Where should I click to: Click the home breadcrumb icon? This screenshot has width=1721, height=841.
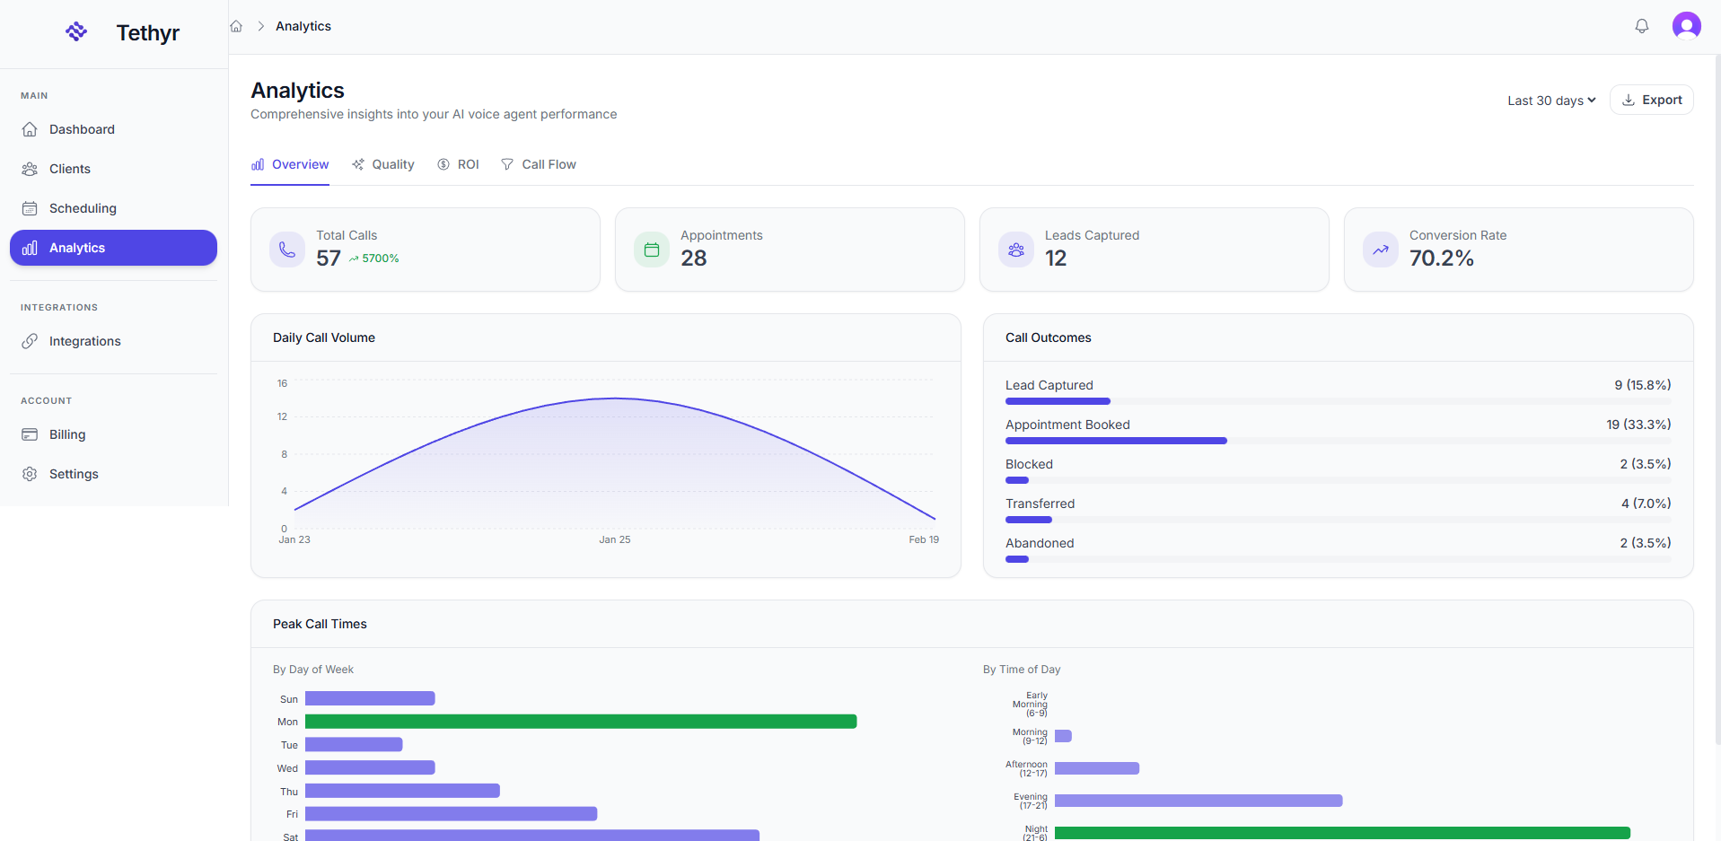coord(236,26)
